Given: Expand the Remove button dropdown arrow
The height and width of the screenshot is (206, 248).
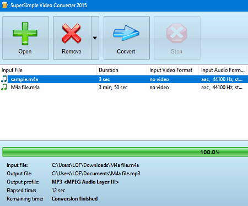Looking at the screenshot, I should click(95, 38).
